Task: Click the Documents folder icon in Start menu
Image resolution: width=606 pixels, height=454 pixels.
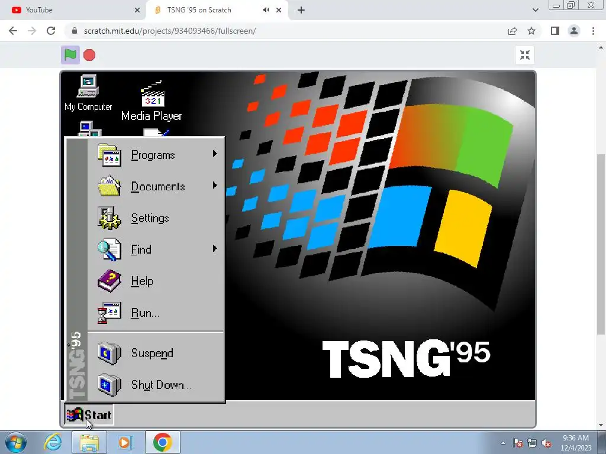Action: tap(109, 186)
